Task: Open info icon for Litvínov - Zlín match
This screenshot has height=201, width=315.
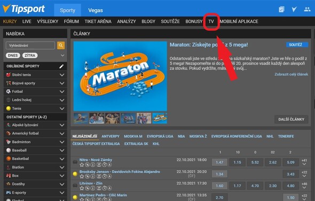Action: [93, 188]
